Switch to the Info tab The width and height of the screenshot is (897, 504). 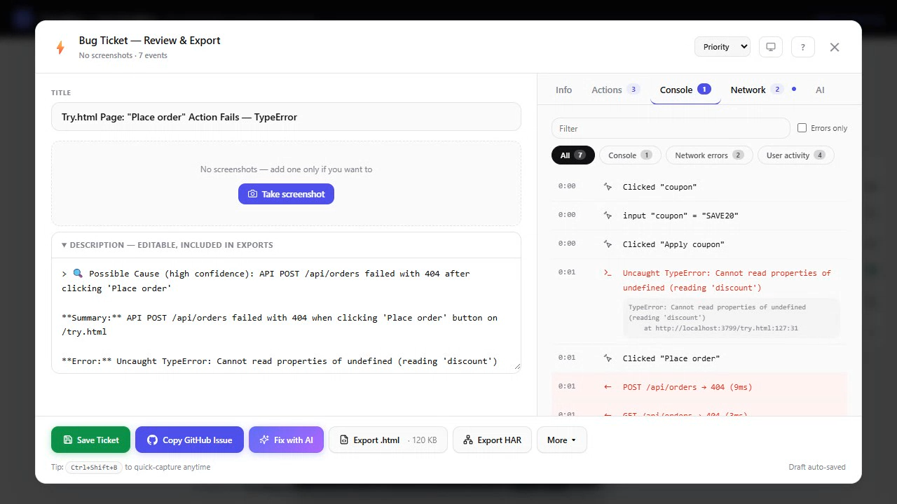coord(563,90)
